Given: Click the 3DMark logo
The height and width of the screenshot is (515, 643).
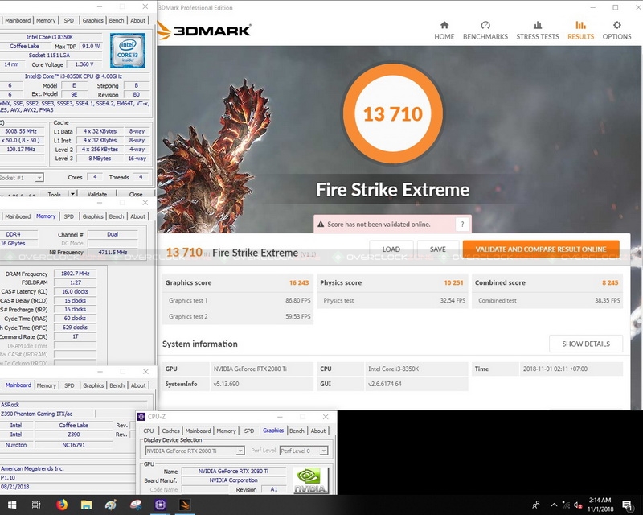Looking at the screenshot, I should [x=204, y=31].
